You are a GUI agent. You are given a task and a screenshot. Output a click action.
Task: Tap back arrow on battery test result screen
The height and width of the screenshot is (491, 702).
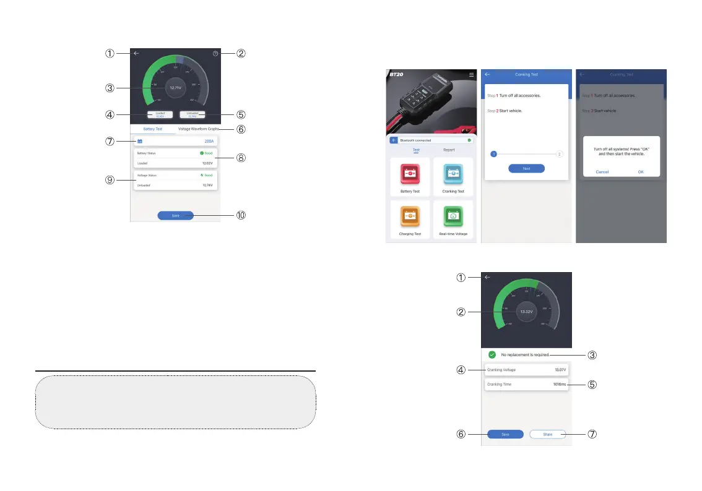coord(136,53)
